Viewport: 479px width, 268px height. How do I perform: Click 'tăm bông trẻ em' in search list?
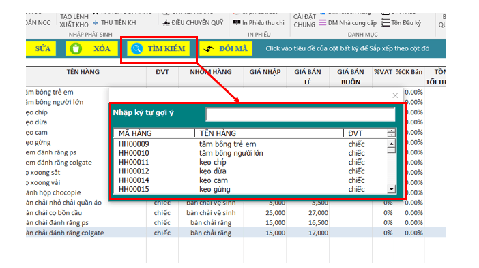(228, 144)
